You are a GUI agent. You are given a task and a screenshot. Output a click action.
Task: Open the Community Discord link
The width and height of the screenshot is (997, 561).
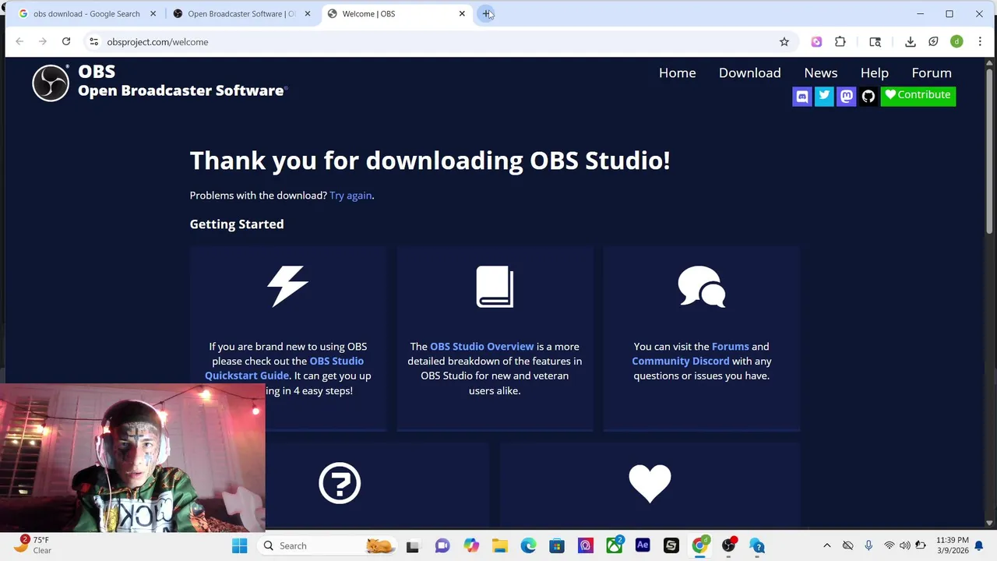coord(681,362)
